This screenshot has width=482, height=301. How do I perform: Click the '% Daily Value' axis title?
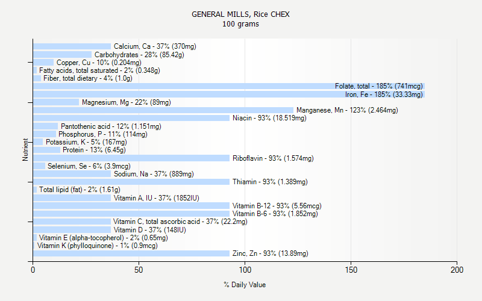click(245, 285)
